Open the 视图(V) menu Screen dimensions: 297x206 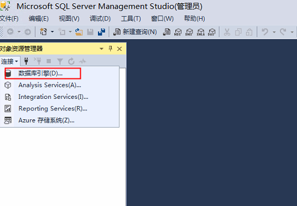69,19
